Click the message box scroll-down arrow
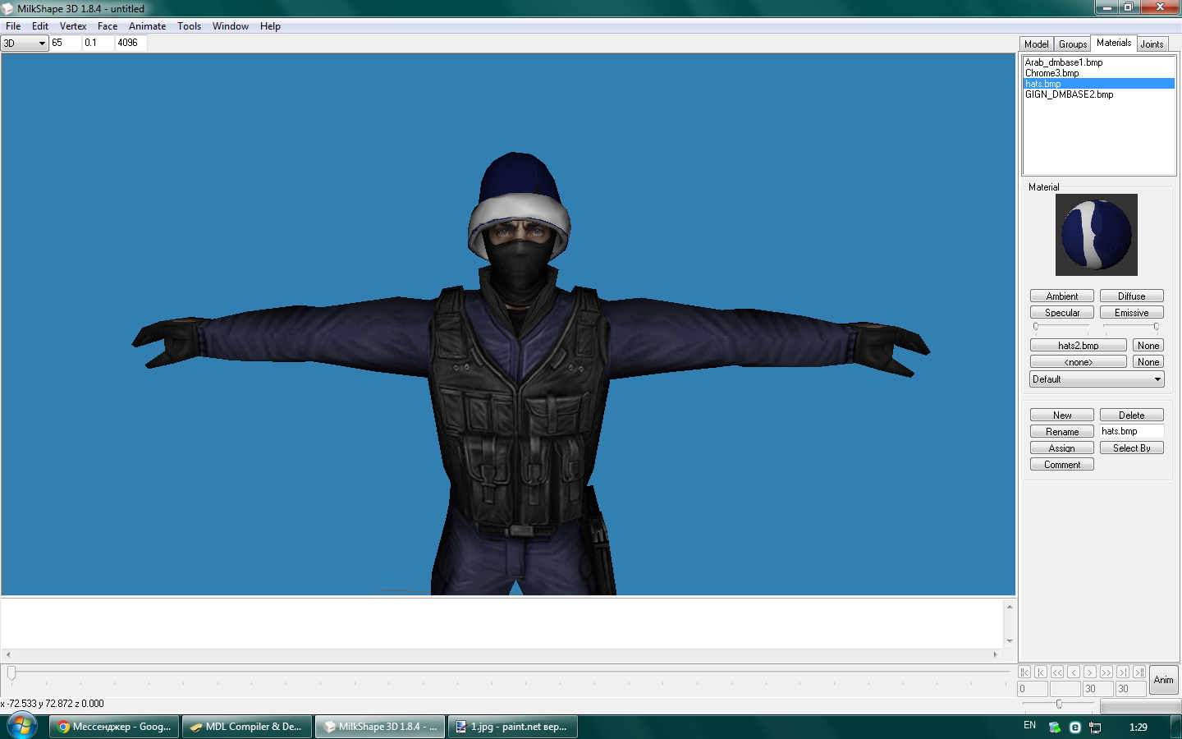Screen dimensions: 1182x739 click(x=1010, y=641)
